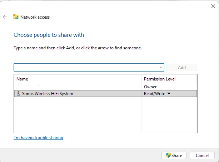Click the "Choose people to share with" heading

pyautogui.click(x=49, y=35)
